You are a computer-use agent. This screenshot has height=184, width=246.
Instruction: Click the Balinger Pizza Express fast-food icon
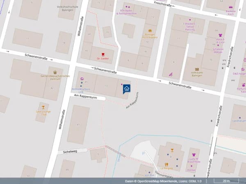point(150,31)
